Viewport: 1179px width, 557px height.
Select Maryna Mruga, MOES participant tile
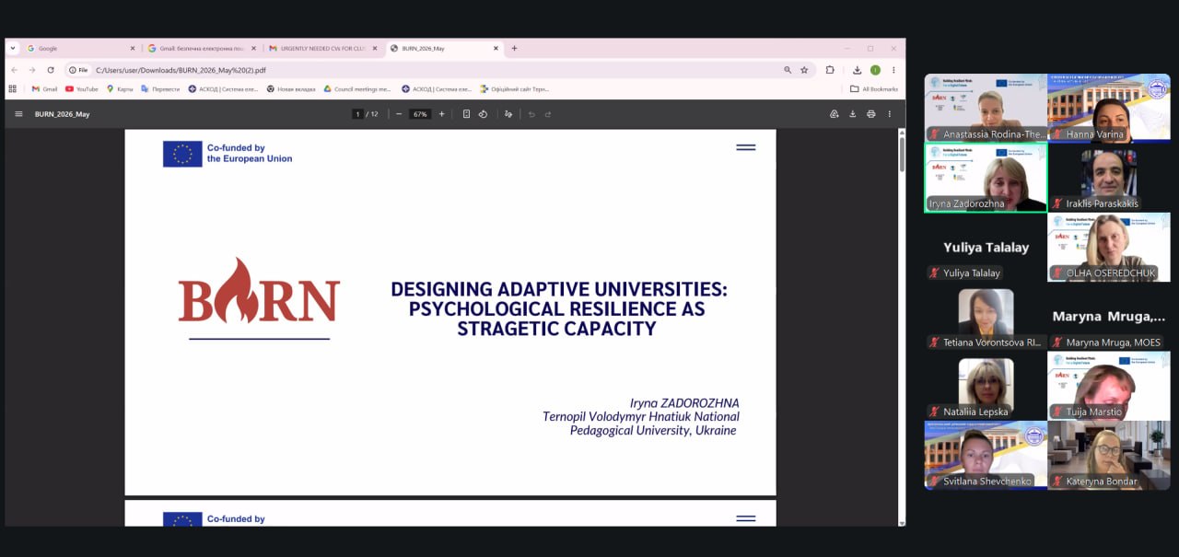[1109, 316]
